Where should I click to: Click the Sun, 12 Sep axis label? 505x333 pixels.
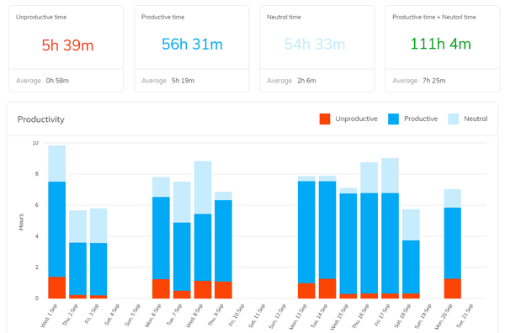[277, 316]
